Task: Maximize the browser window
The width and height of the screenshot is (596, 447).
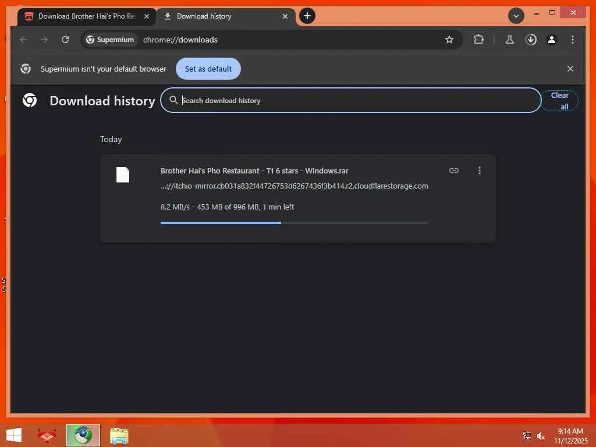Action: tap(552, 13)
